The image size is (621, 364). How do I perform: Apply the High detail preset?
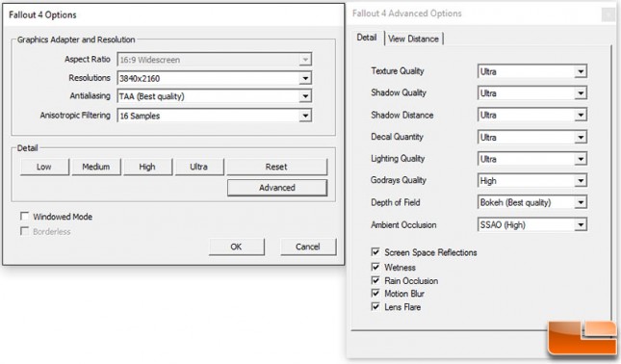(147, 167)
